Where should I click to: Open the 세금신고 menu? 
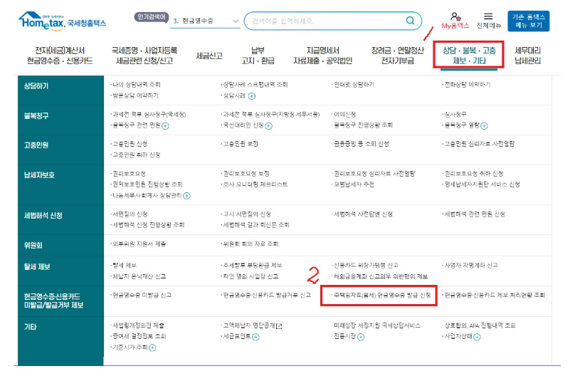point(209,56)
